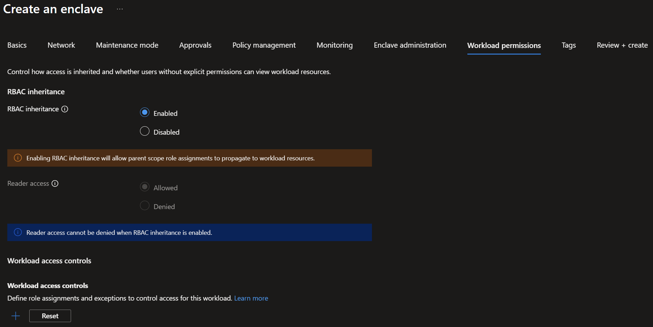Open the Review + create tab
The width and height of the screenshot is (653, 327).
click(622, 45)
